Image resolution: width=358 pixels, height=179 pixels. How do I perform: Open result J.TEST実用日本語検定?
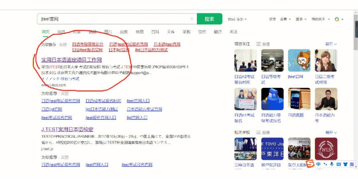coord(67,129)
